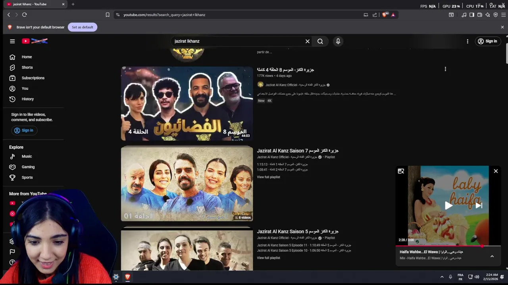508x285 pixels.
Task: Open YouTube settings three-dot menu
Action: (x=468, y=41)
